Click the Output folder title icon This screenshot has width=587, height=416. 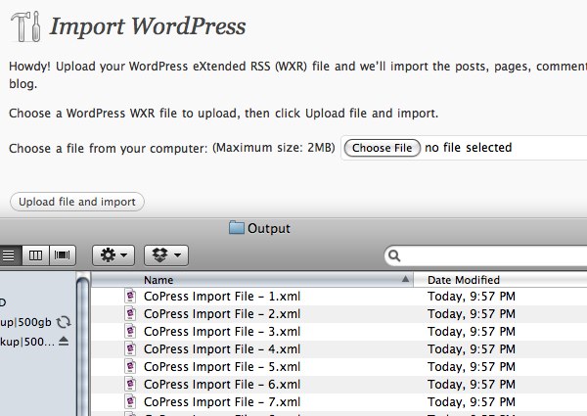pyautogui.click(x=237, y=227)
